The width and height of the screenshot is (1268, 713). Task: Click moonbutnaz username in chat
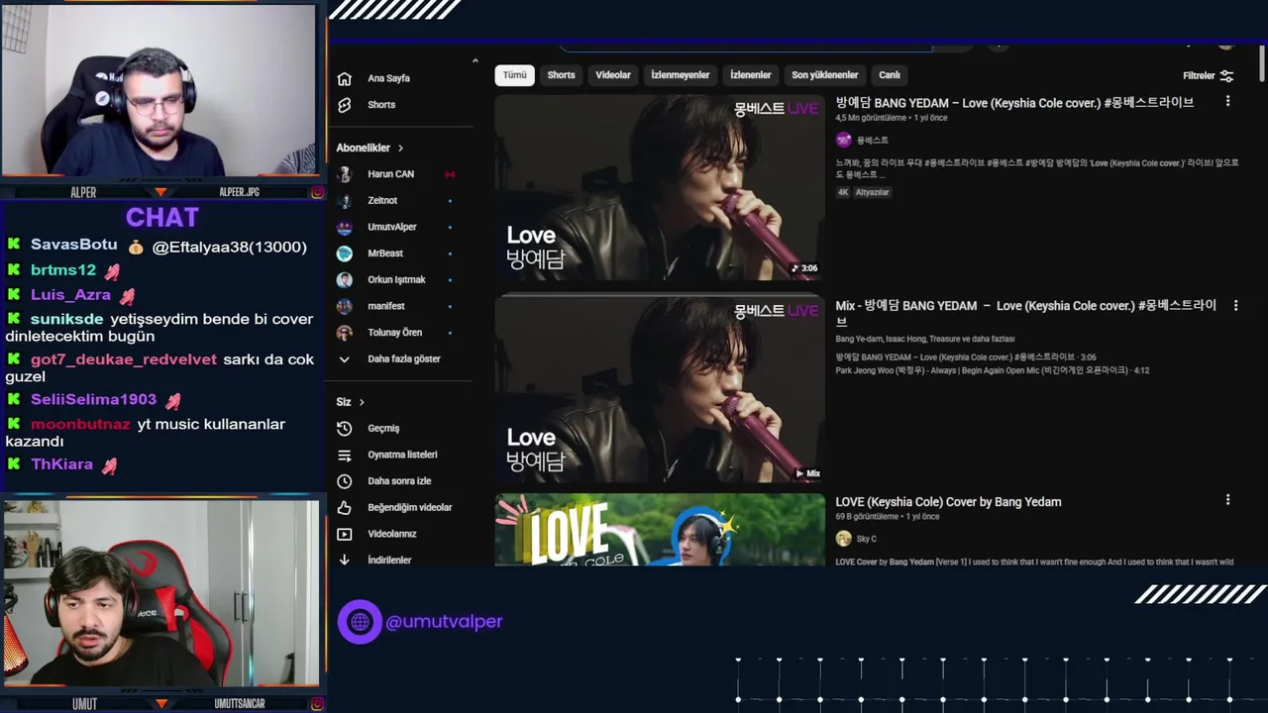pos(80,424)
